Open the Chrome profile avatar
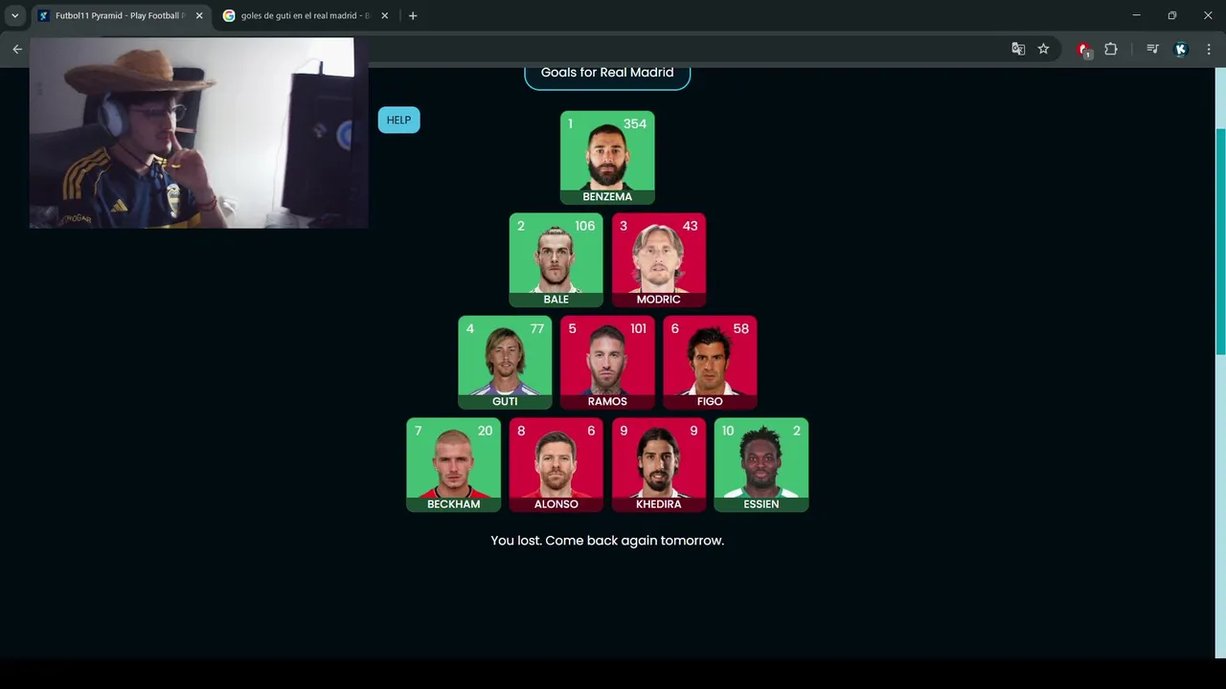Viewport: 1226px width, 689px height. point(1181,49)
